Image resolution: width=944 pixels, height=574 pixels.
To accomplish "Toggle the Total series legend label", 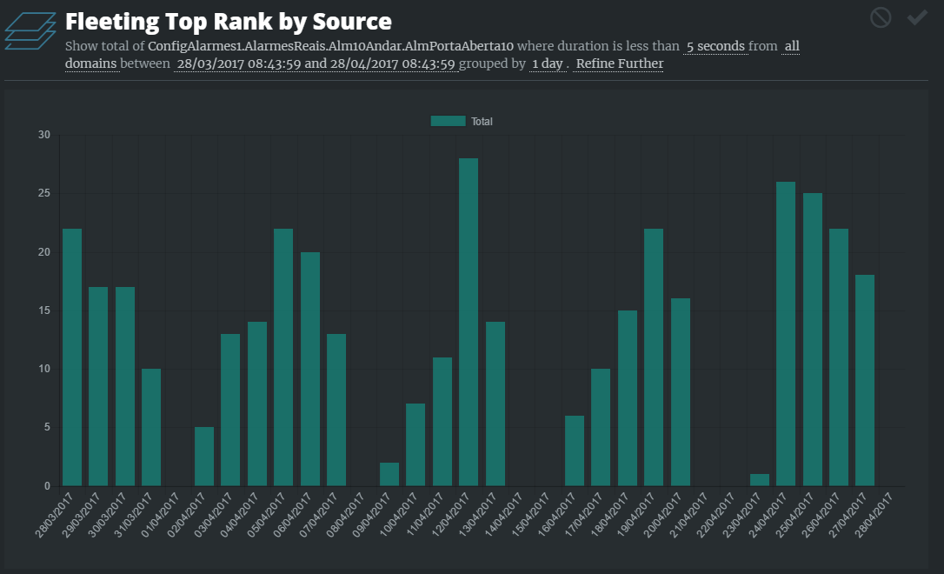I will (482, 122).
